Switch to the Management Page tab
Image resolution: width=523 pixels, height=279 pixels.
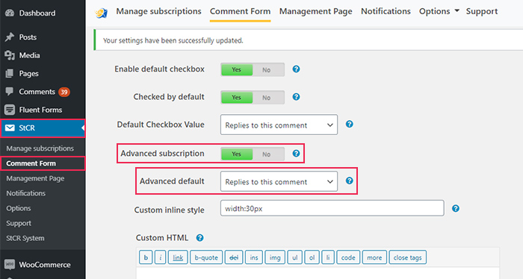point(315,11)
